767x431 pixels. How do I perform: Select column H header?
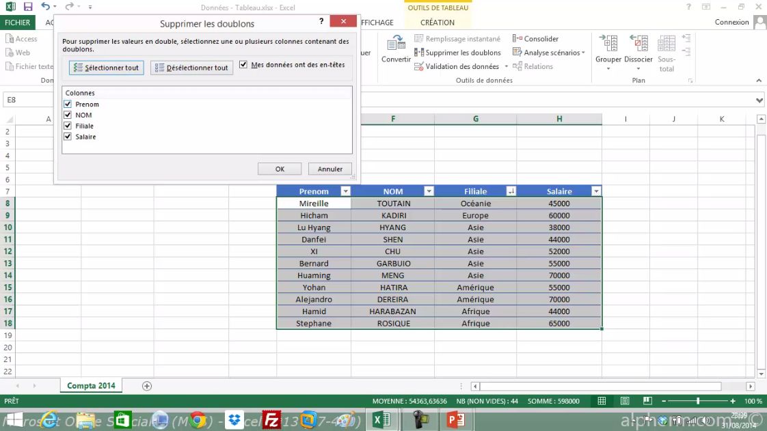(x=559, y=119)
